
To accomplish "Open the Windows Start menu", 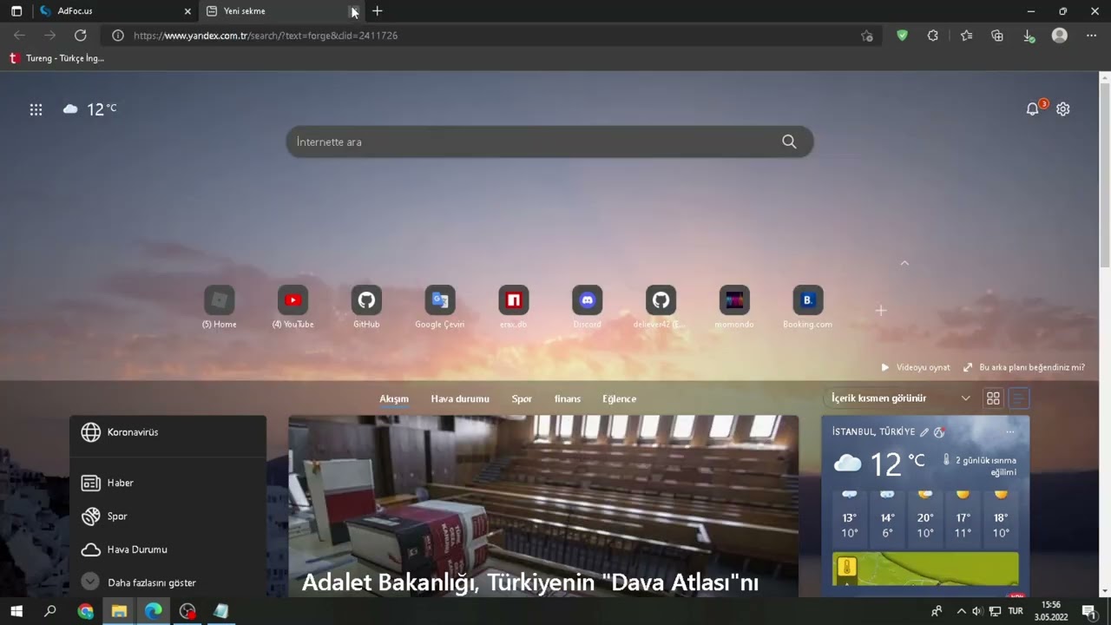I will click(x=16, y=611).
